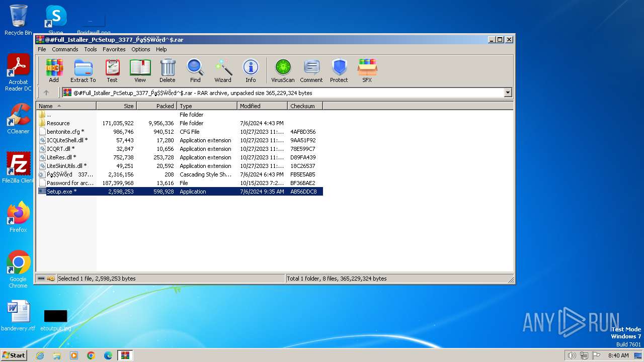The height and width of the screenshot is (362, 644).
Task: Select the Setup.exe row
Action: tap(180, 192)
